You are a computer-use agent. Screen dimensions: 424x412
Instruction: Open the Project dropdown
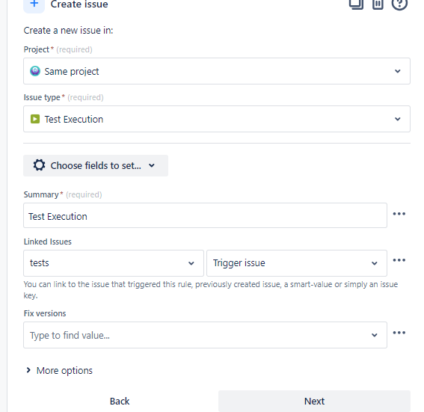[217, 71]
